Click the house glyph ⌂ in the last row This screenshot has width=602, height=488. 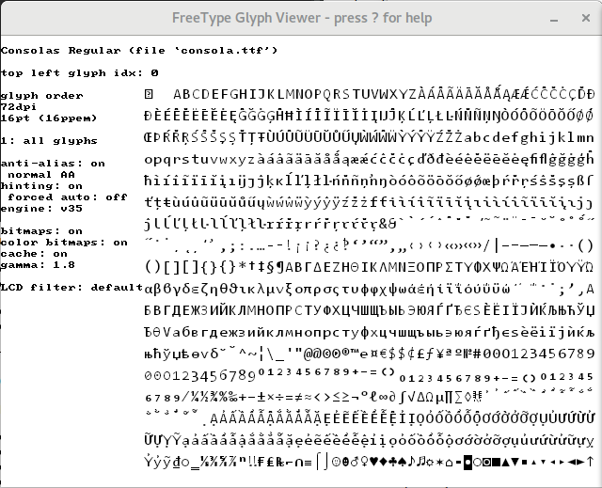tap(449, 463)
